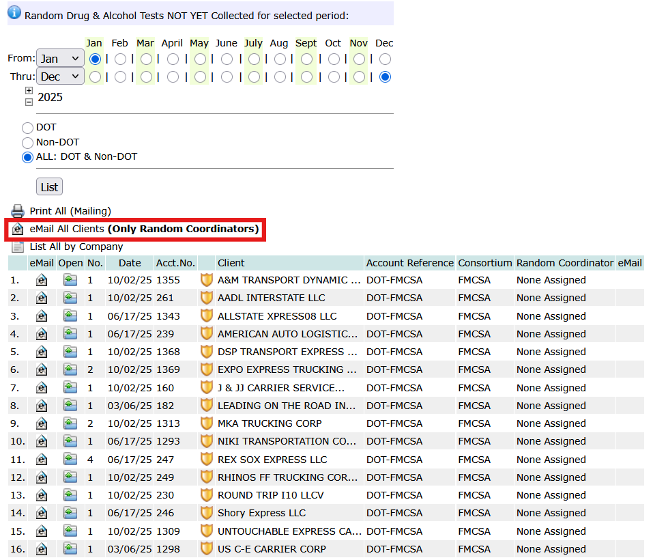The width and height of the screenshot is (653, 560).
Task: Click the info icon beside Random Drug & Alcohol header
Action: click(x=14, y=12)
